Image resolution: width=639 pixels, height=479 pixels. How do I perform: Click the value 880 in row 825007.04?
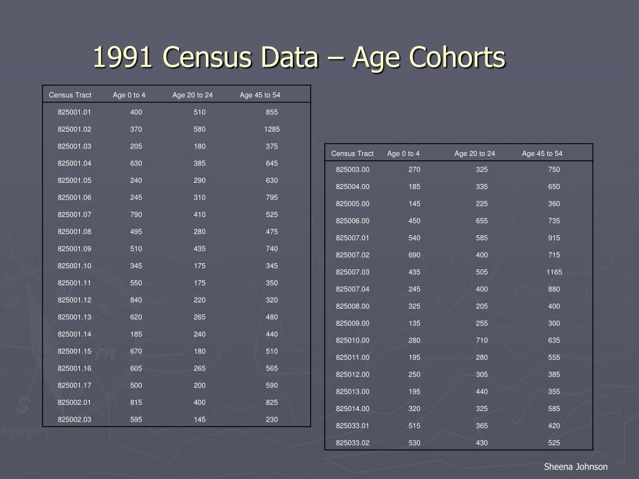point(554,289)
